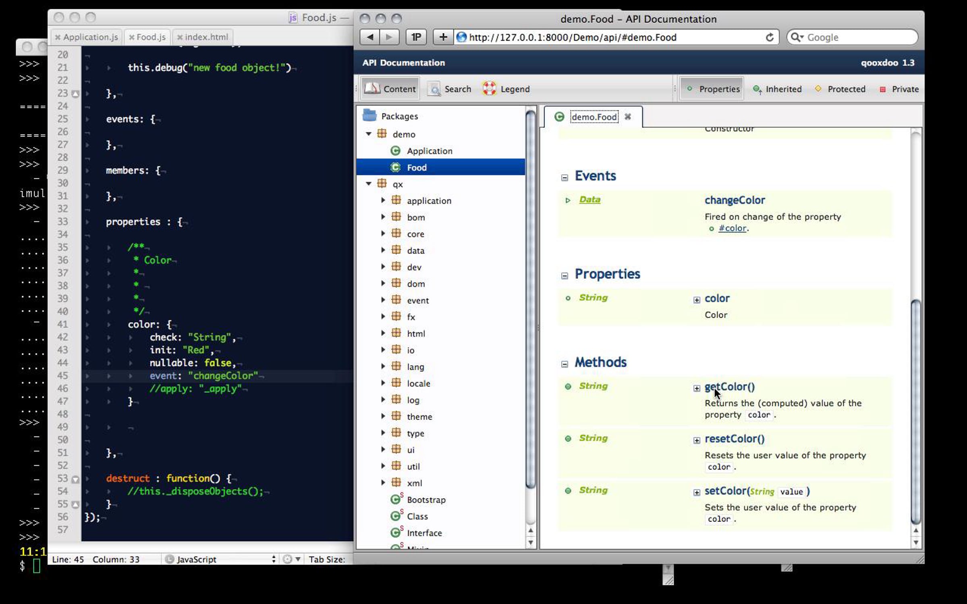Close the demo.Food documentation tab
The width and height of the screenshot is (967, 604).
tap(628, 117)
